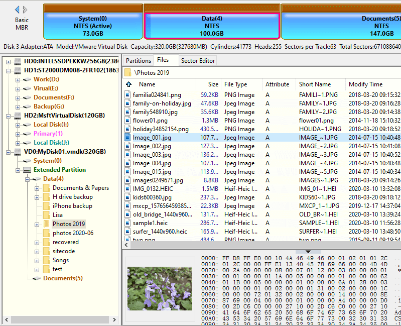The image size is (401, 326).
Task: Click the up-folder arrow beside Name column
Action: (x=129, y=84)
